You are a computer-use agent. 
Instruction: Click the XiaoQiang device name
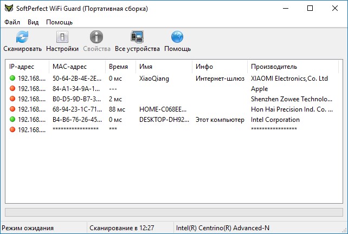pyautogui.click(x=154, y=79)
